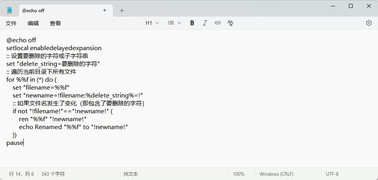Click the unsaved-changes dot on the tab

(x=105, y=10)
